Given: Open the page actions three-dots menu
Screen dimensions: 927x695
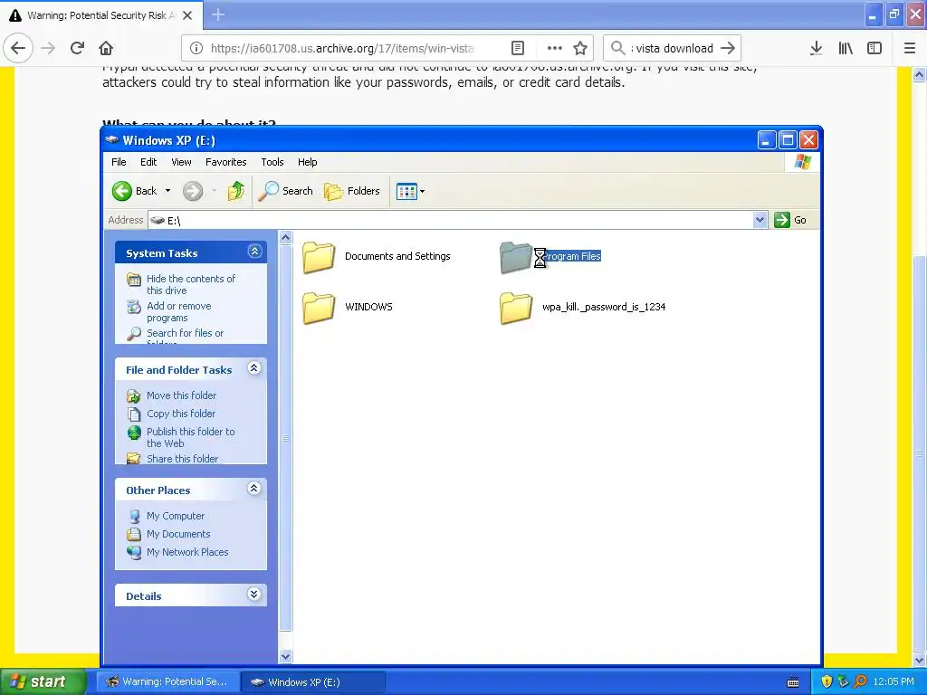Looking at the screenshot, I should [555, 49].
